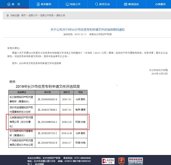The width and height of the screenshot is (171, 165).
Task: Click patent number ZL 201410781325.8
Action: (47, 143)
